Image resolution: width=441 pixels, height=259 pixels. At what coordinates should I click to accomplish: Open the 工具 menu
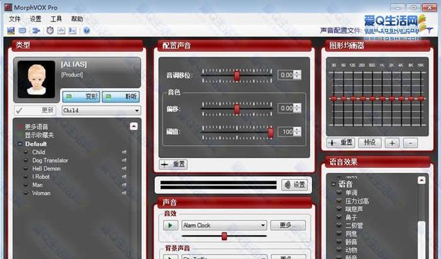(56, 19)
